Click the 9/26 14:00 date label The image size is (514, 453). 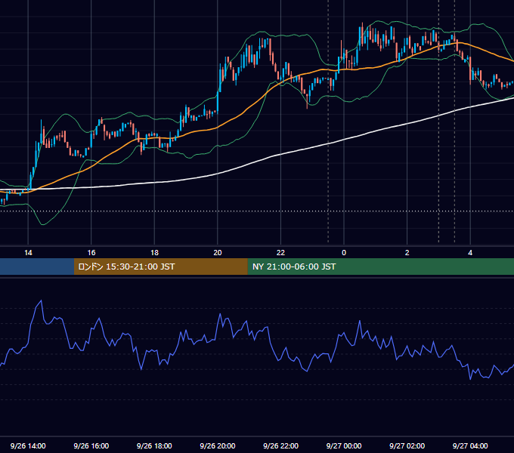pos(28,445)
